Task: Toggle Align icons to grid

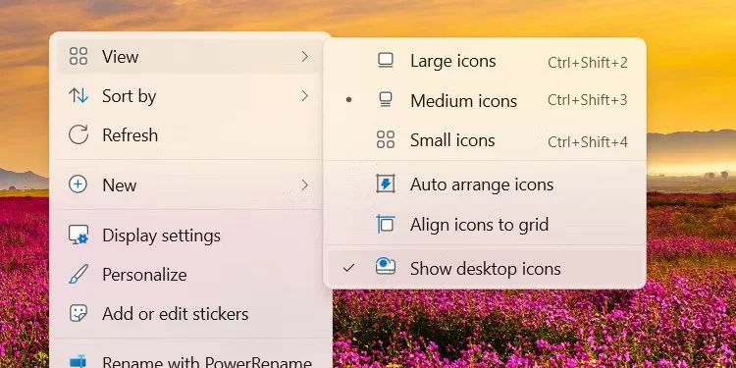Action: pyautogui.click(x=485, y=225)
